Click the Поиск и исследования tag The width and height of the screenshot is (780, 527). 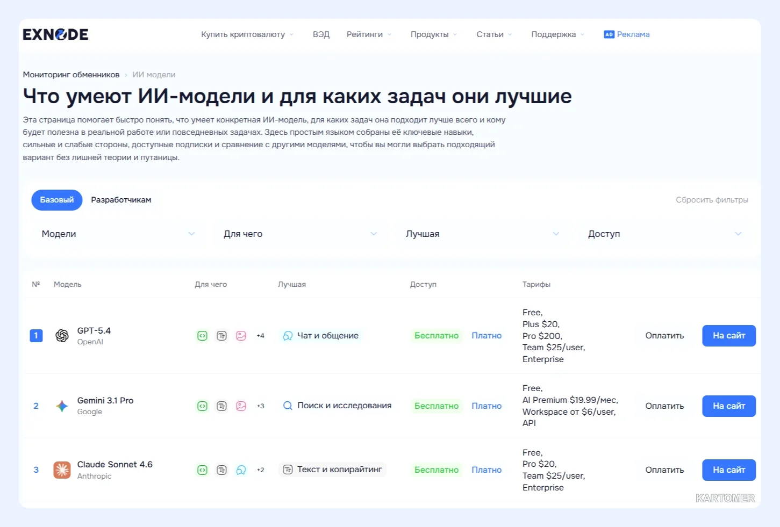point(337,406)
